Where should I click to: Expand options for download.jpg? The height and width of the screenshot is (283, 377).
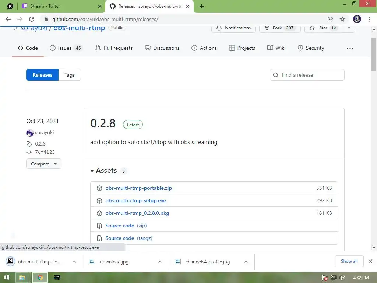click(160, 262)
